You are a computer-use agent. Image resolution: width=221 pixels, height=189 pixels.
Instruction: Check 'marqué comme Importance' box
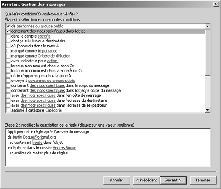(8, 51)
